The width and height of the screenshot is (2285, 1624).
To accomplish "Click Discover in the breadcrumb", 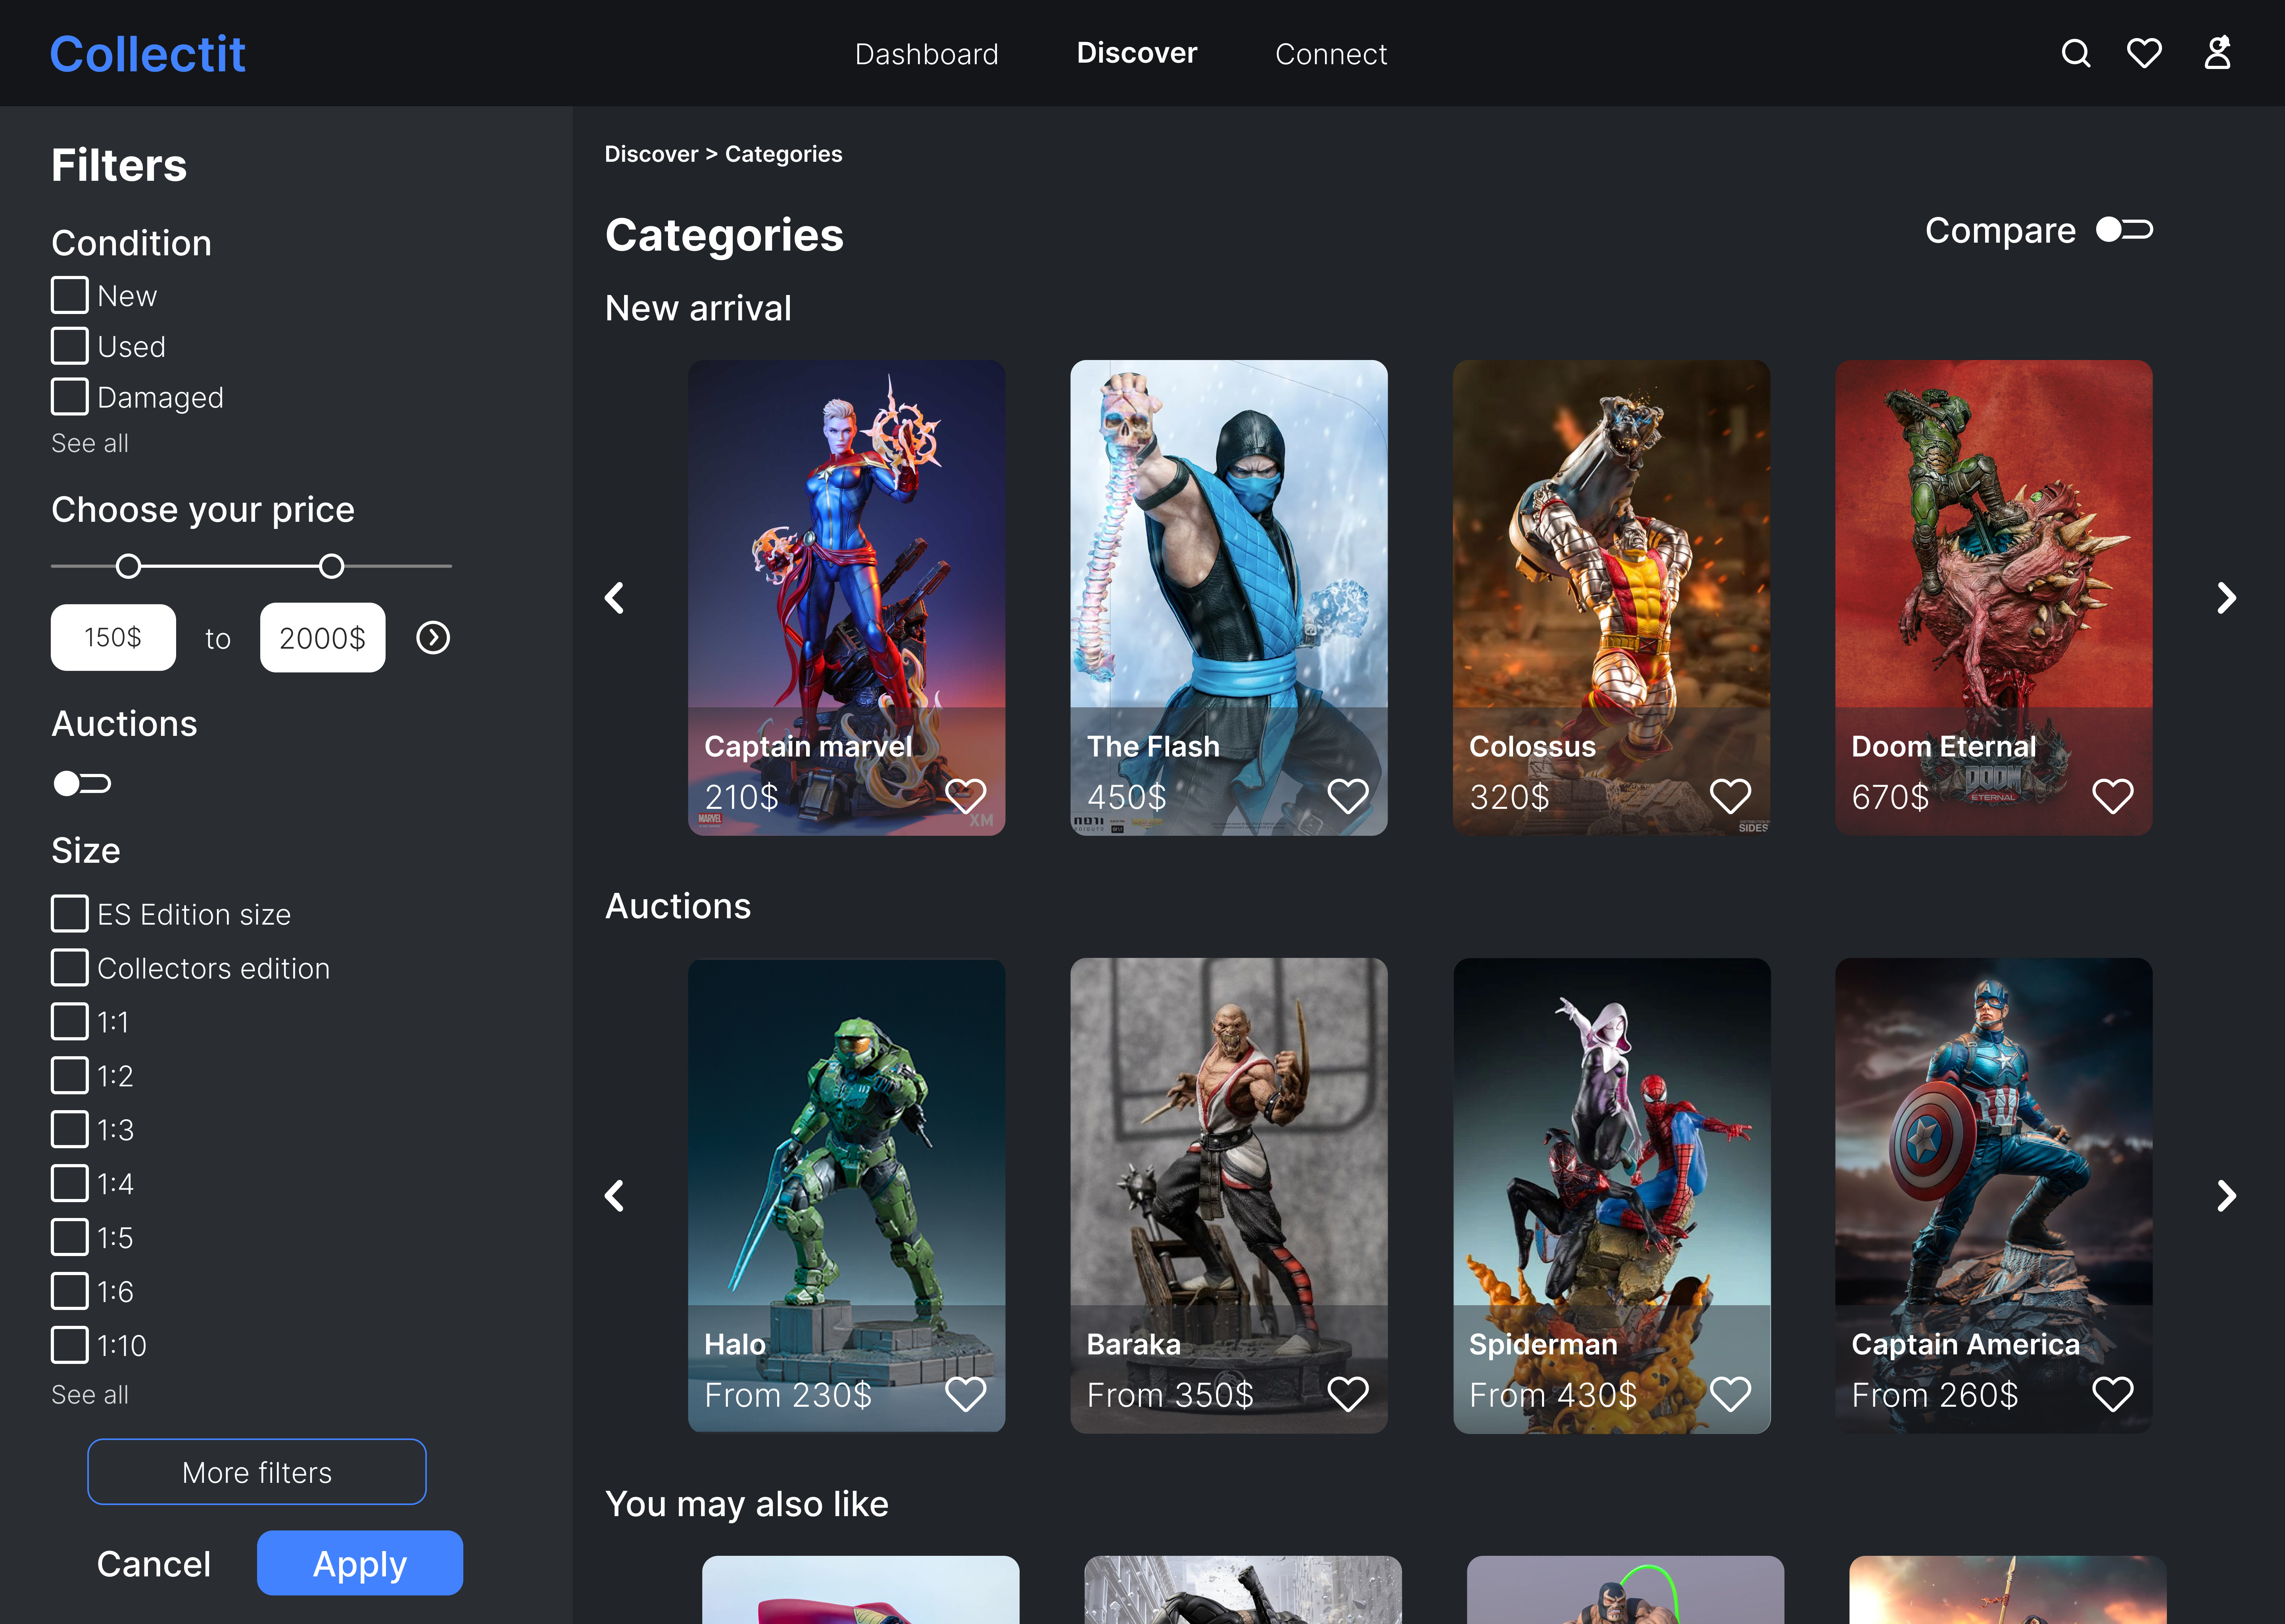I will tap(651, 154).
